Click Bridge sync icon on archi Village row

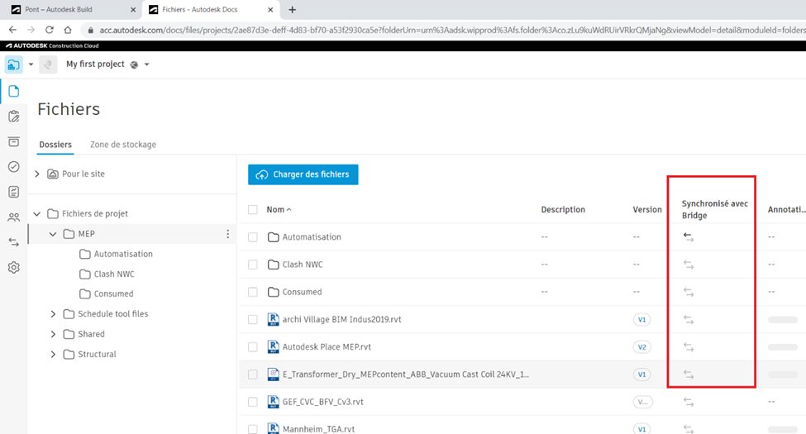pyautogui.click(x=689, y=320)
